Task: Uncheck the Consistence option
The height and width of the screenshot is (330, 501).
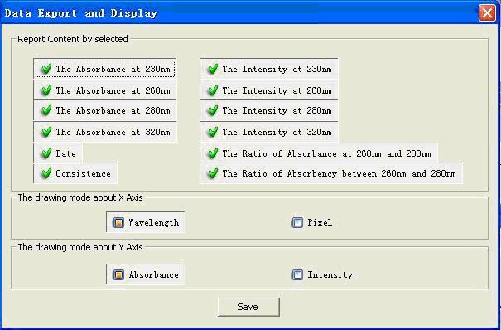Action: coord(75,173)
